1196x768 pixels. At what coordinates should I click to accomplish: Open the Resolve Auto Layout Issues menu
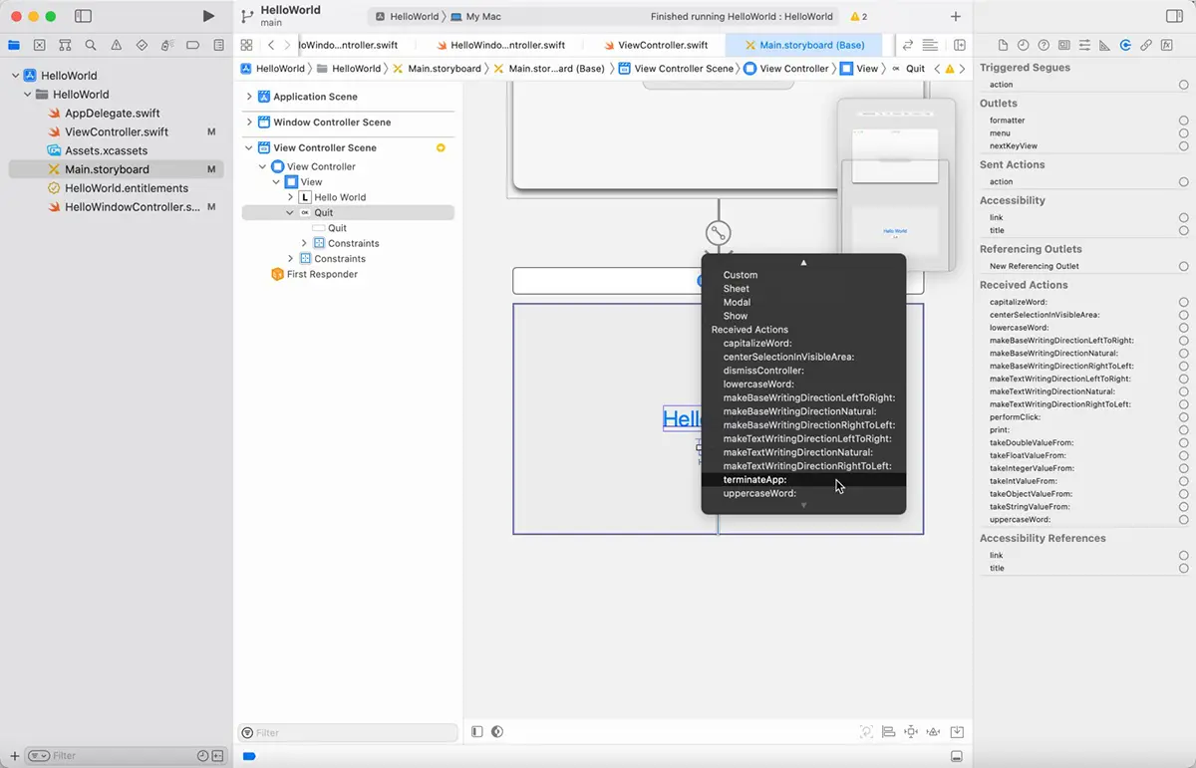tap(934, 732)
